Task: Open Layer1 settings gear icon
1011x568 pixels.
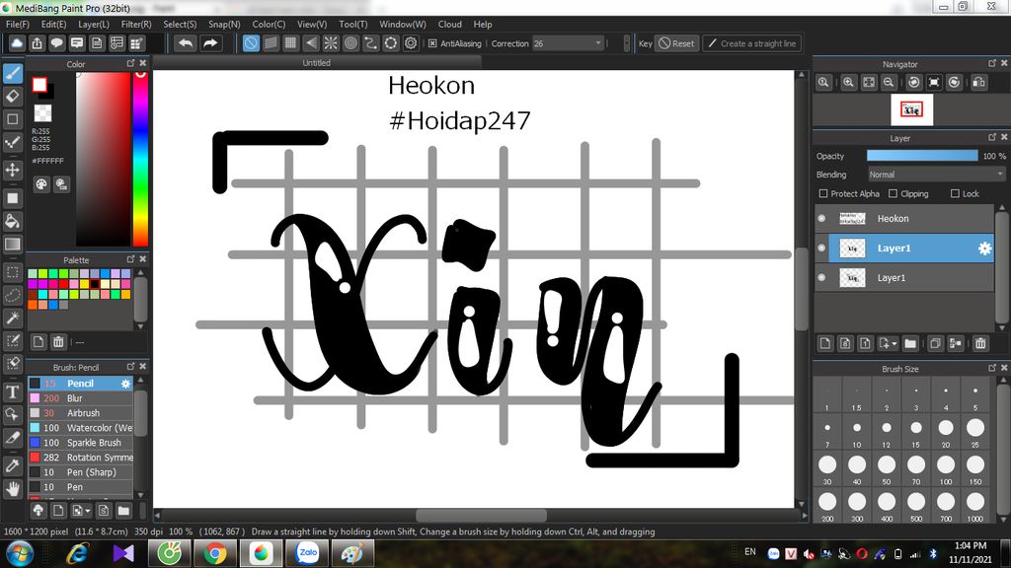Action: 984,248
